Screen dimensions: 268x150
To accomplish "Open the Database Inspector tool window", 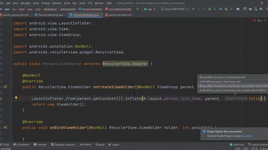I will pos(63,145).
